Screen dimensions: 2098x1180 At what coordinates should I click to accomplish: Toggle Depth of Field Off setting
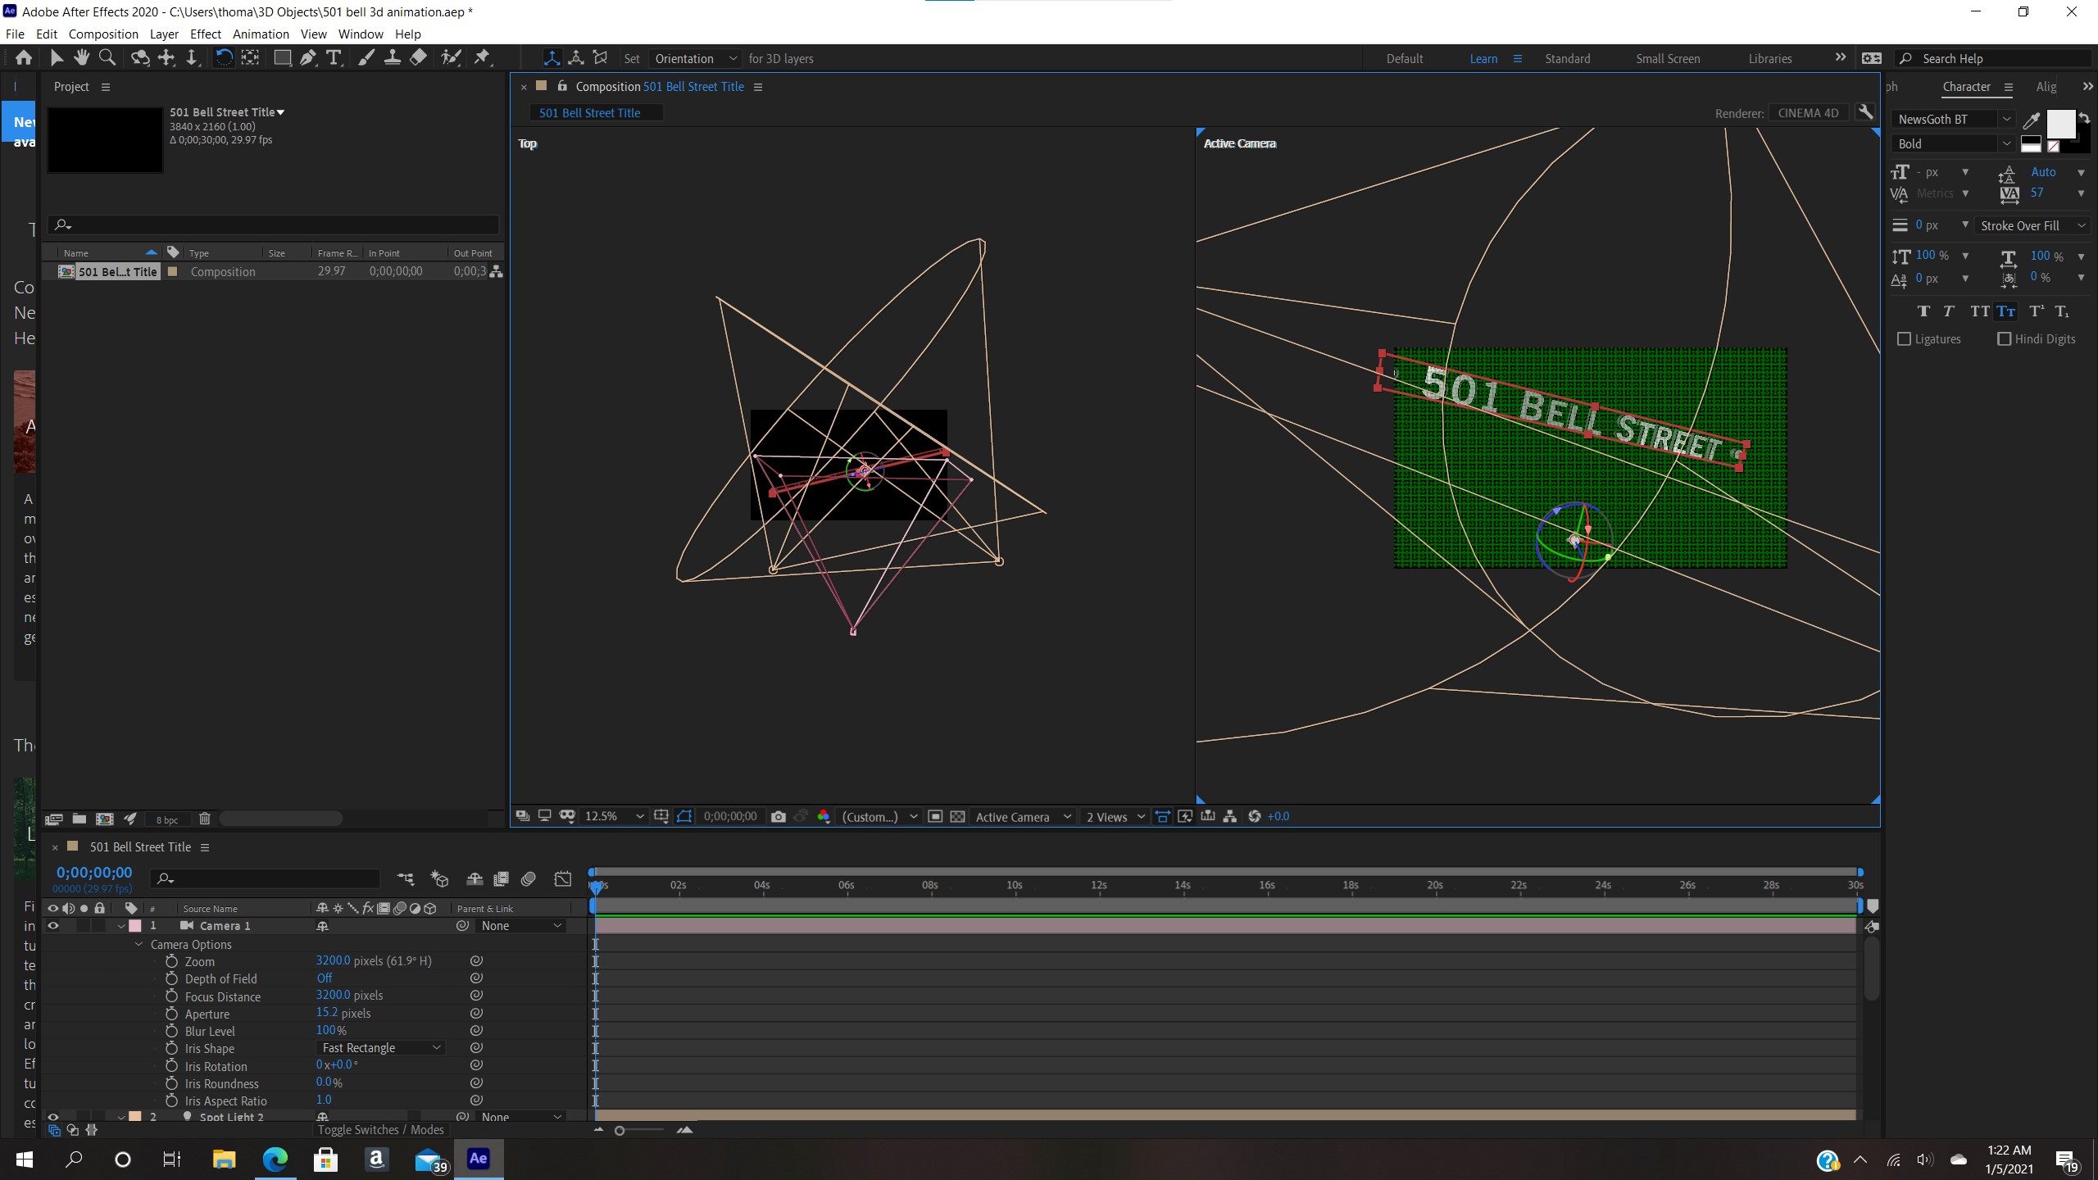click(325, 978)
